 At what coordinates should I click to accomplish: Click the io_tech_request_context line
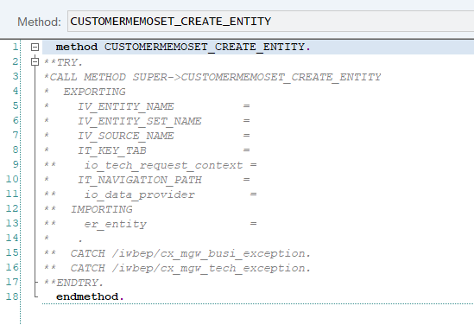(x=150, y=165)
